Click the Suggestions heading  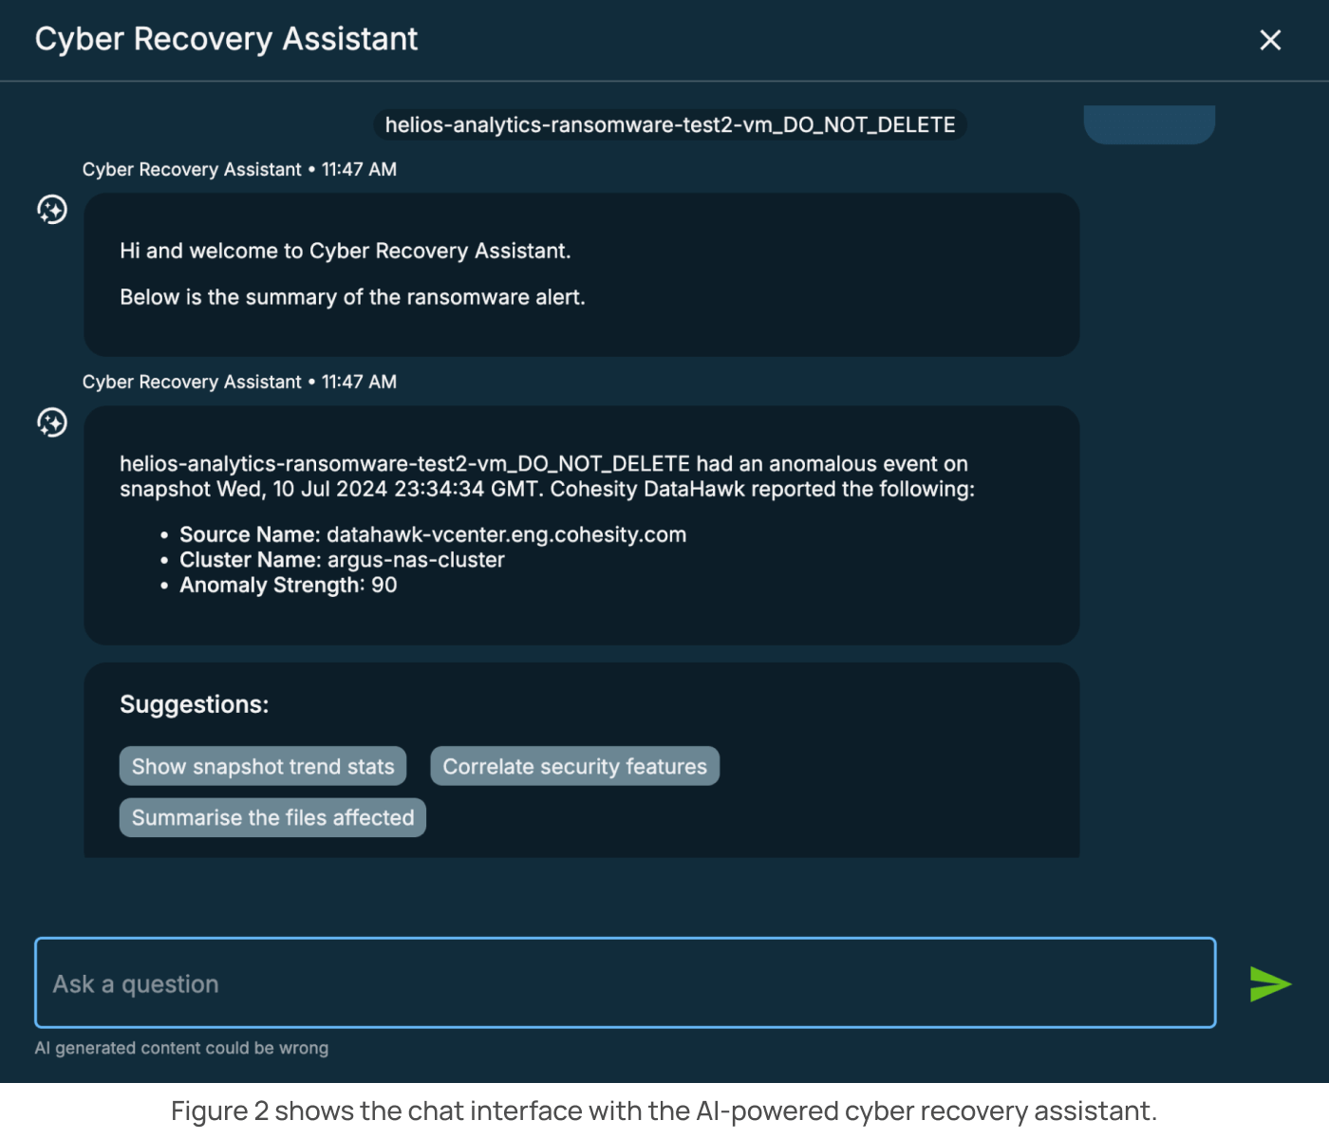(194, 704)
